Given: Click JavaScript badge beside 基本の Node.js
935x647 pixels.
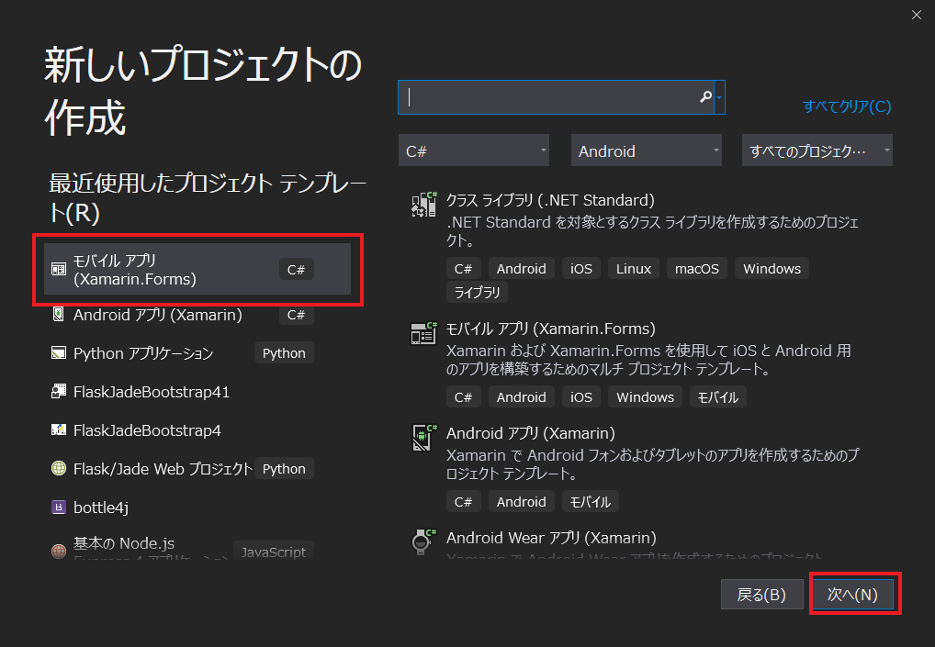Looking at the screenshot, I should 273,552.
